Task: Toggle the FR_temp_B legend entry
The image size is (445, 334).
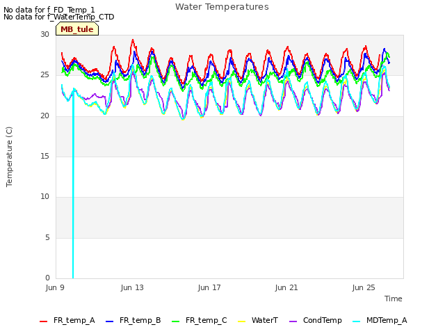Action: pos(133,321)
